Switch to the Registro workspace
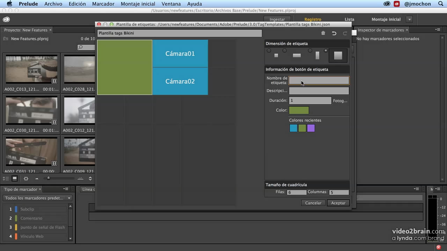 [313, 20]
